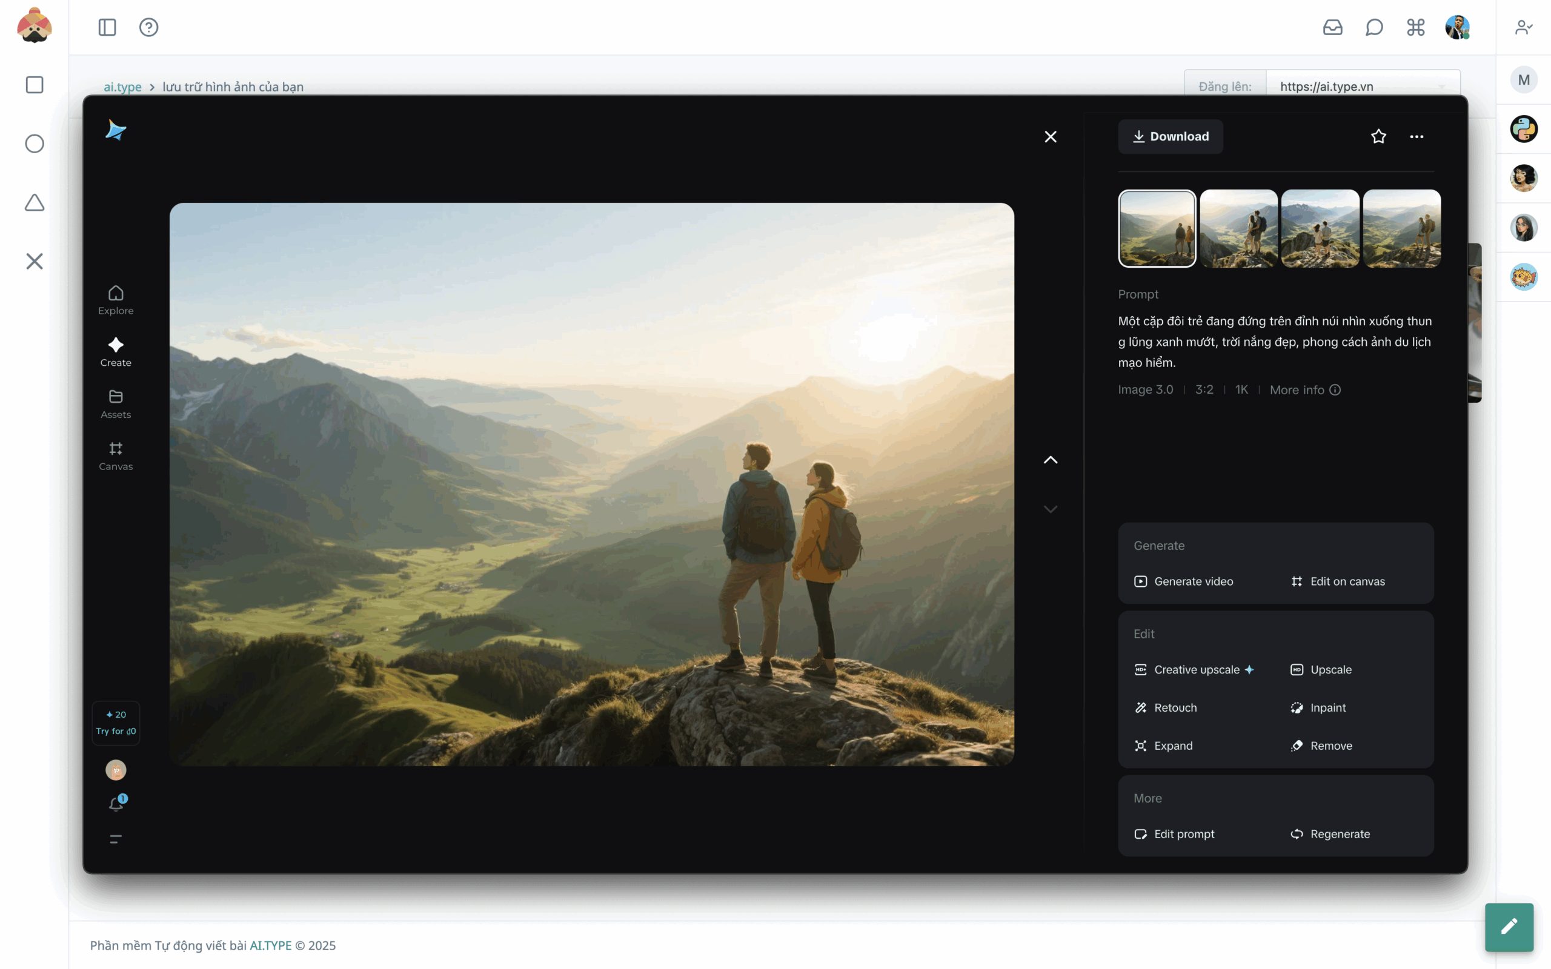The height and width of the screenshot is (969, 1551).
Task: Toggle More info for the image
Action: coord(1305,389)
